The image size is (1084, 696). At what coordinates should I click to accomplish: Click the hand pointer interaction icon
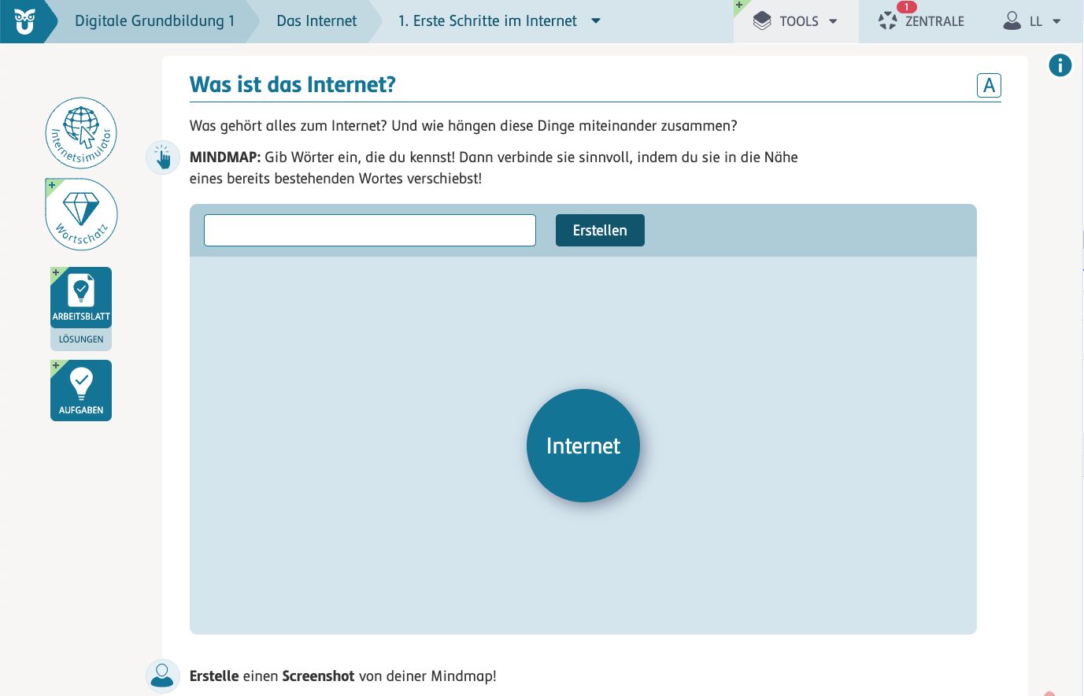tap(163, 157)
